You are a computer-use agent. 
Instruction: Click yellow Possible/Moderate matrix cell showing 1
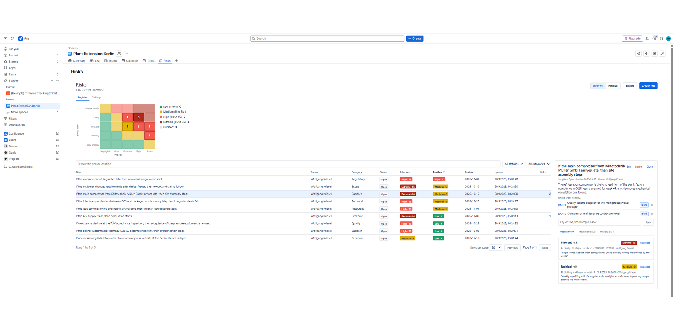(127, 126)
